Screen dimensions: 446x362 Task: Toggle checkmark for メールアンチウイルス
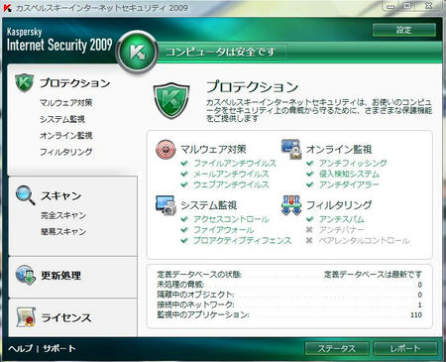(x=184, y=174)
